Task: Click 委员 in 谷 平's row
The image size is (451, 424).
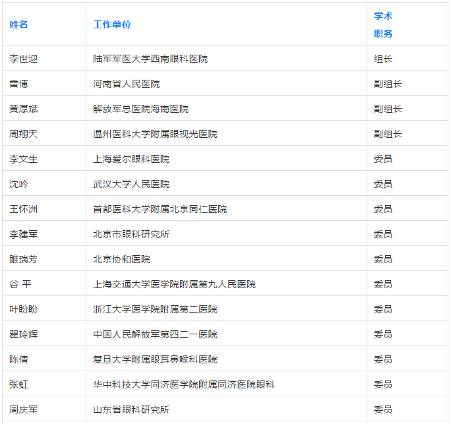Action: click(383, 284)
